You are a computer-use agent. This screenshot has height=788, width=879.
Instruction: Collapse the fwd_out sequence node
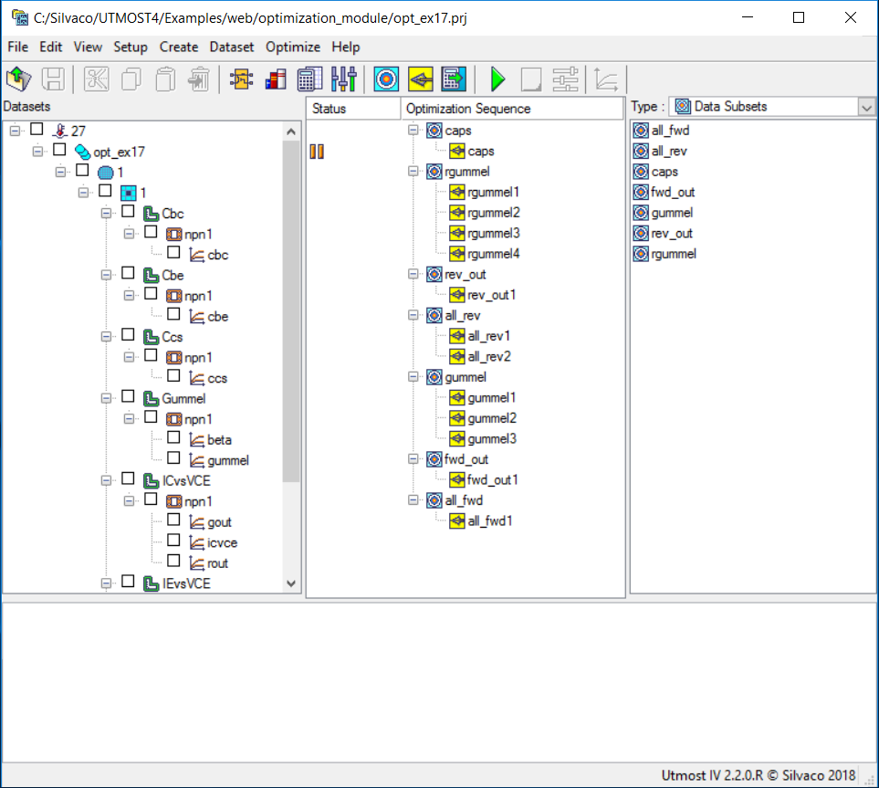point(413,458)
